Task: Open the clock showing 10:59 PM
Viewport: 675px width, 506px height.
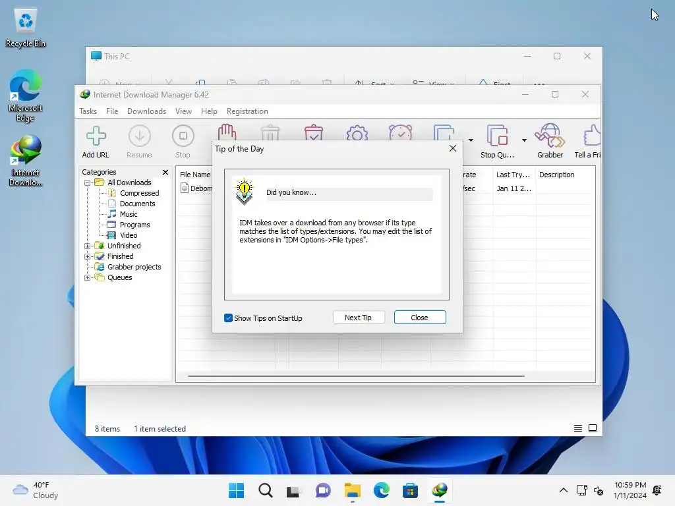Action: click(x=630, y=490)
